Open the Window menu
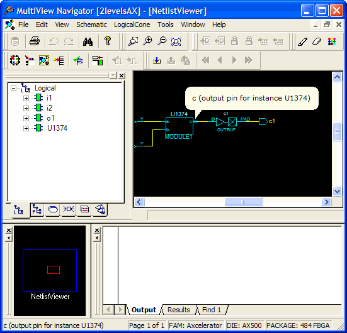 (193, 25)
